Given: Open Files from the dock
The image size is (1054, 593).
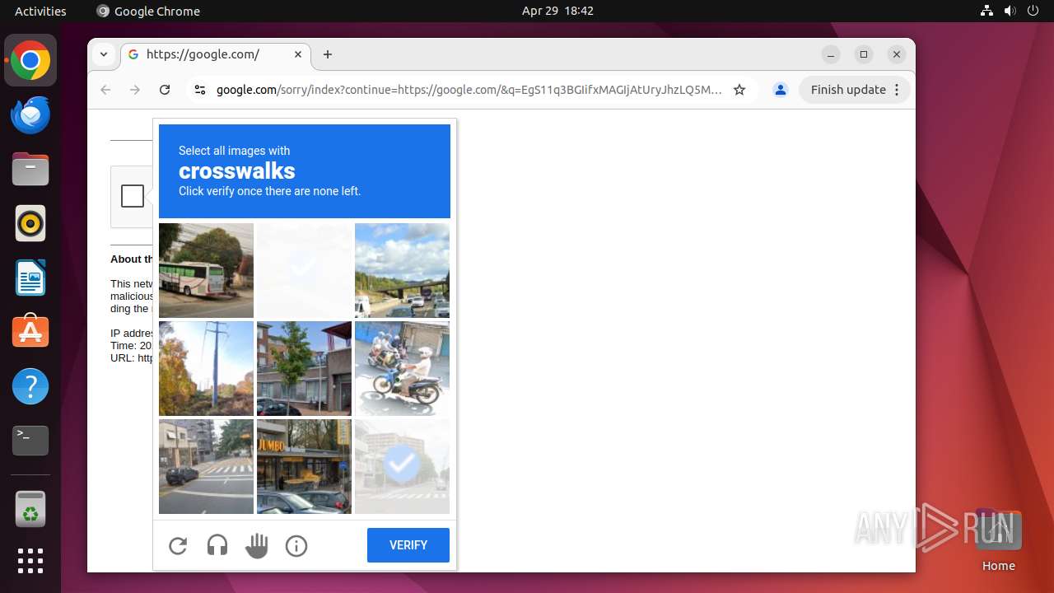Looking at the screenshot, I should (x=30, y=170).
